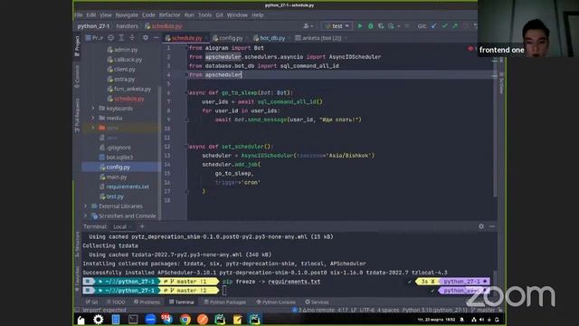This screenshot has height=326, width=579.
Task: Open the Zoom app in the taskbar
Action: pyautogui.click(x=150, y=319)
